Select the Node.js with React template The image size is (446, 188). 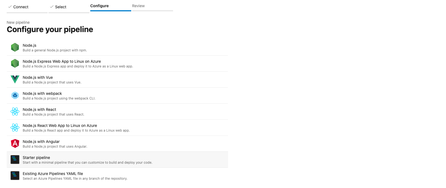coord(117,112)
